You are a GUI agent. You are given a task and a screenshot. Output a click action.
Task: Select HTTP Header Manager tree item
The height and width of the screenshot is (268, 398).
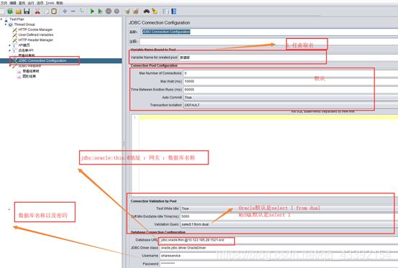click(35, 40)
